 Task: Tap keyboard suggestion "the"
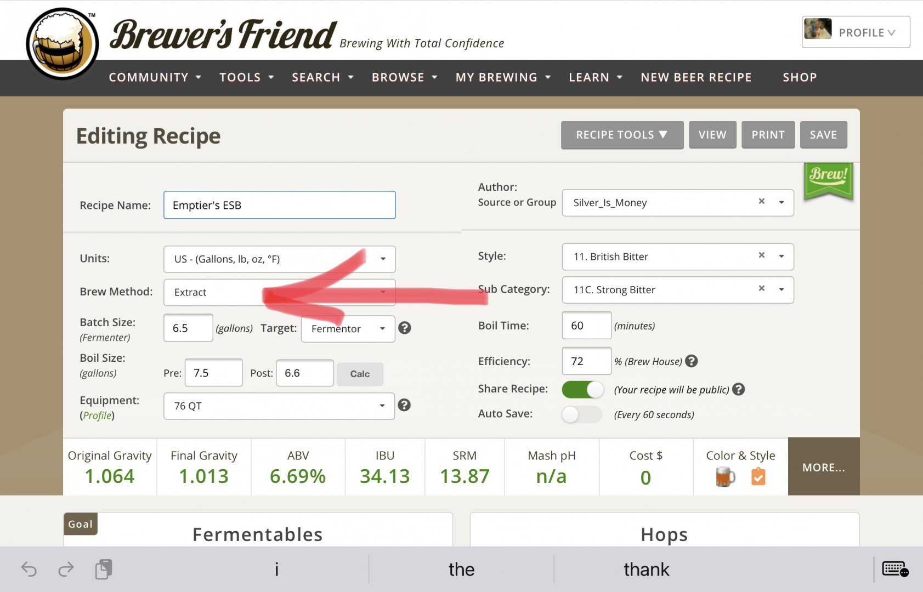coord(461,570)
